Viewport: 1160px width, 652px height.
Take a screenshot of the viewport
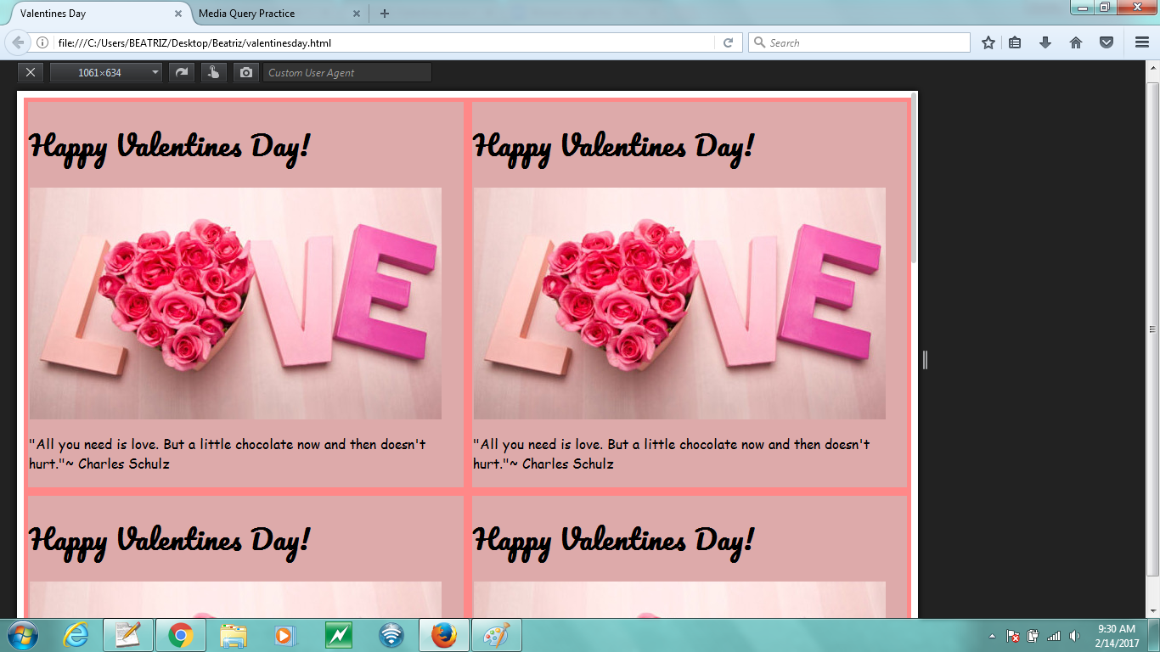(246, 73)
